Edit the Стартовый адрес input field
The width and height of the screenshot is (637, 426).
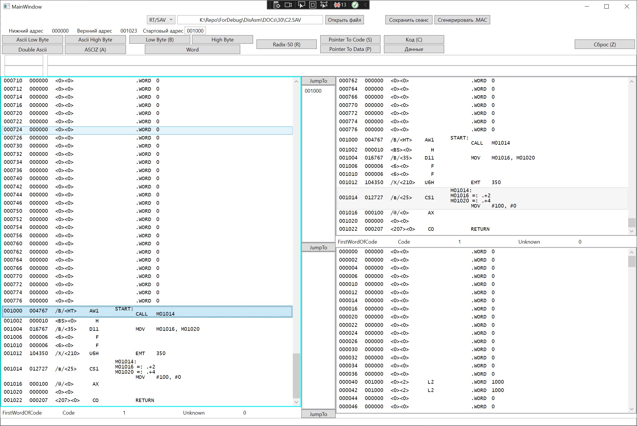(195, 31)
